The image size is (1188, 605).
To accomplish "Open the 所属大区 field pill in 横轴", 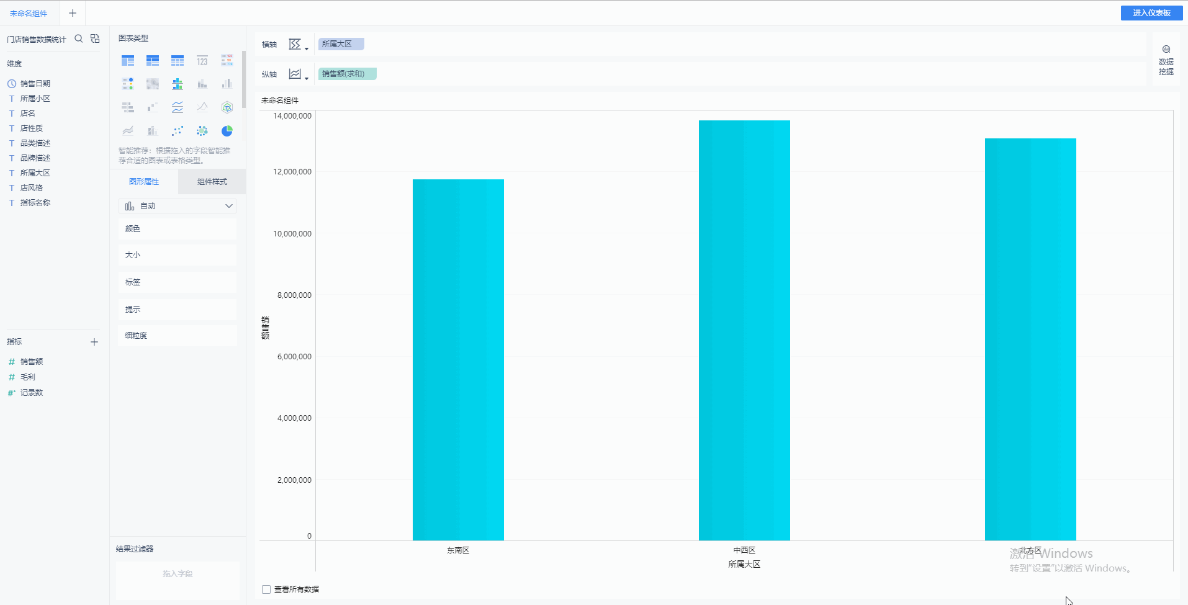I will (341, 44).
